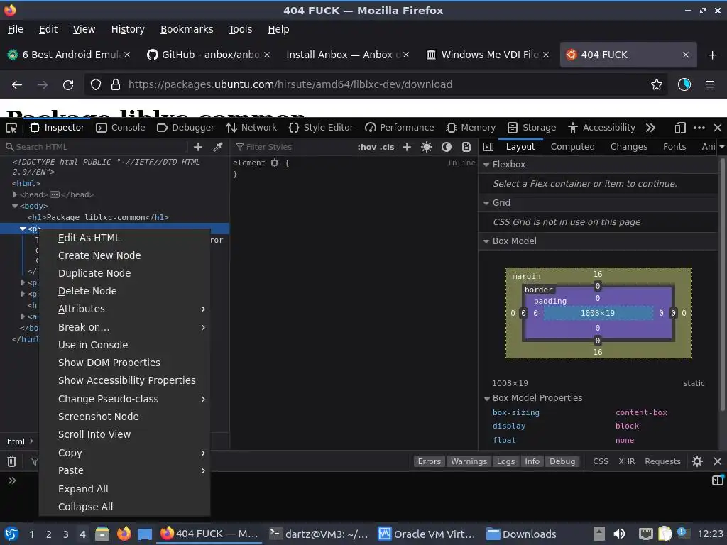Open the Changes tab
This screenshot has width=727, height=545.
pyautogui.click(x=629, y=146)
